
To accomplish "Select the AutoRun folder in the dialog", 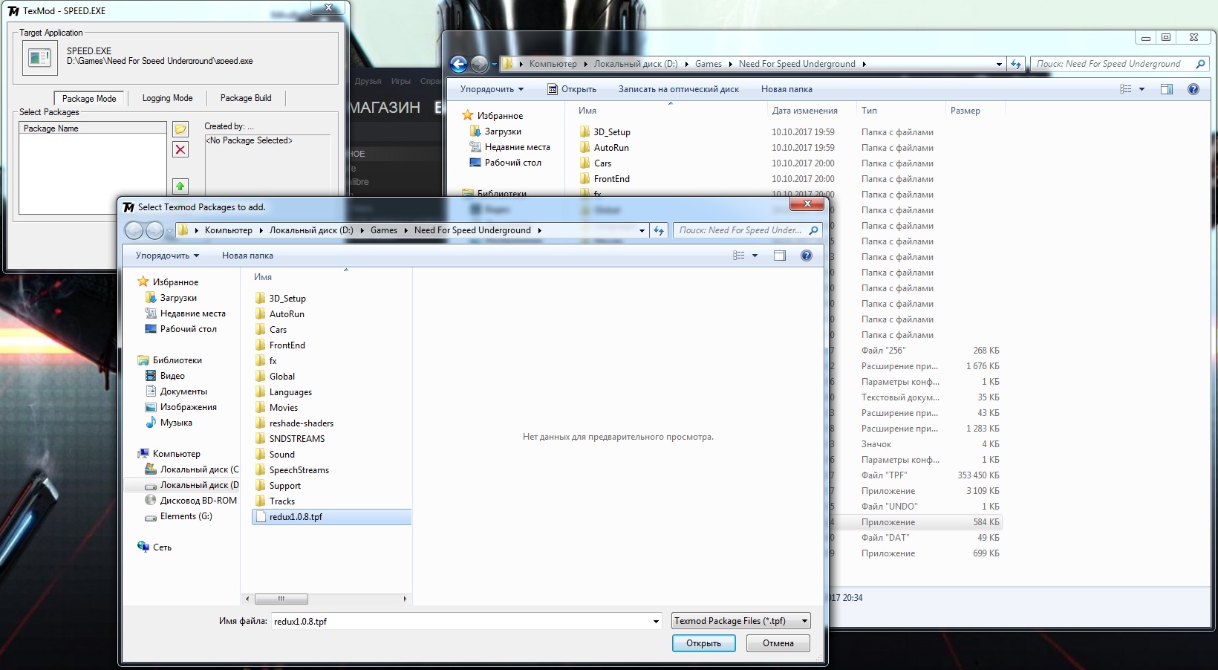I will [287, 314].
